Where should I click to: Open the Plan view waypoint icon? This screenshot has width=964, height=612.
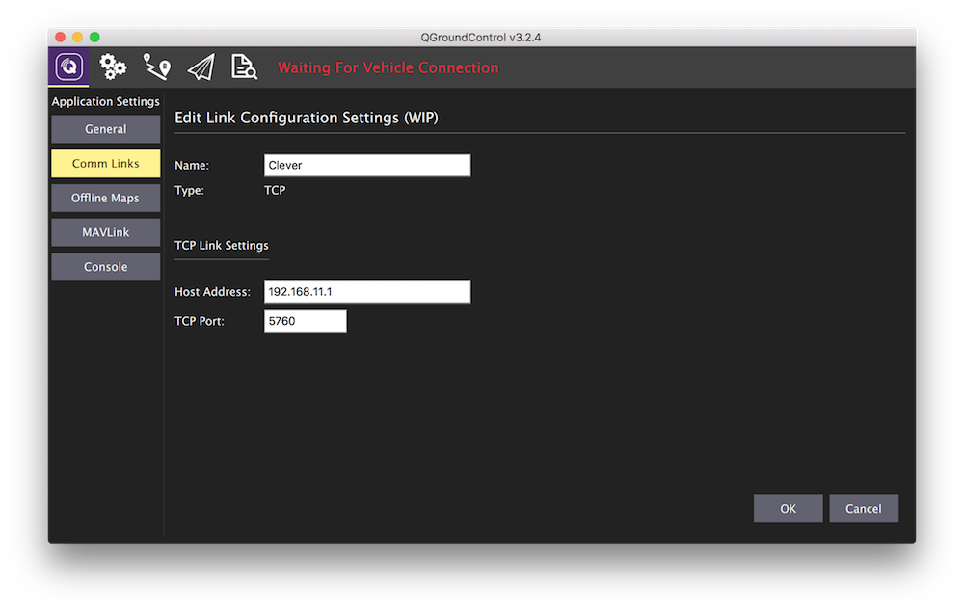[x=157, y=67]
